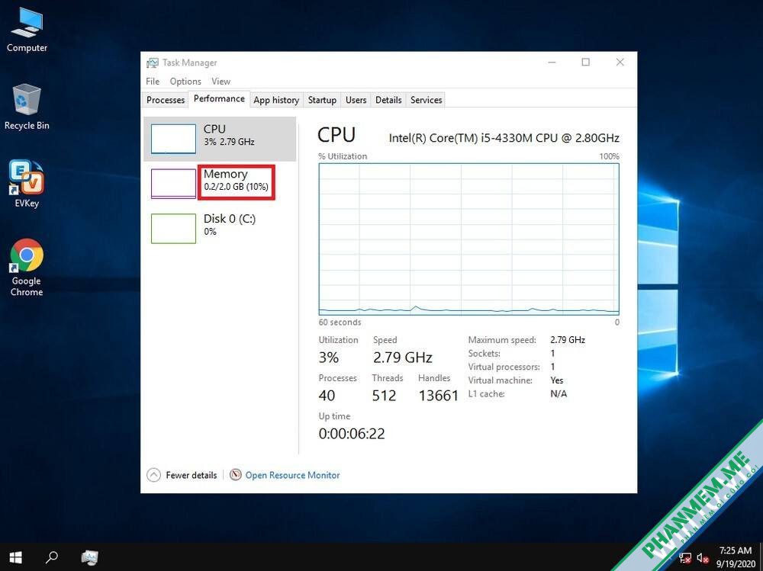Select the CPU sidebar label
The height and width of the screenshot is (571, 763).
[x=214, y=129]
